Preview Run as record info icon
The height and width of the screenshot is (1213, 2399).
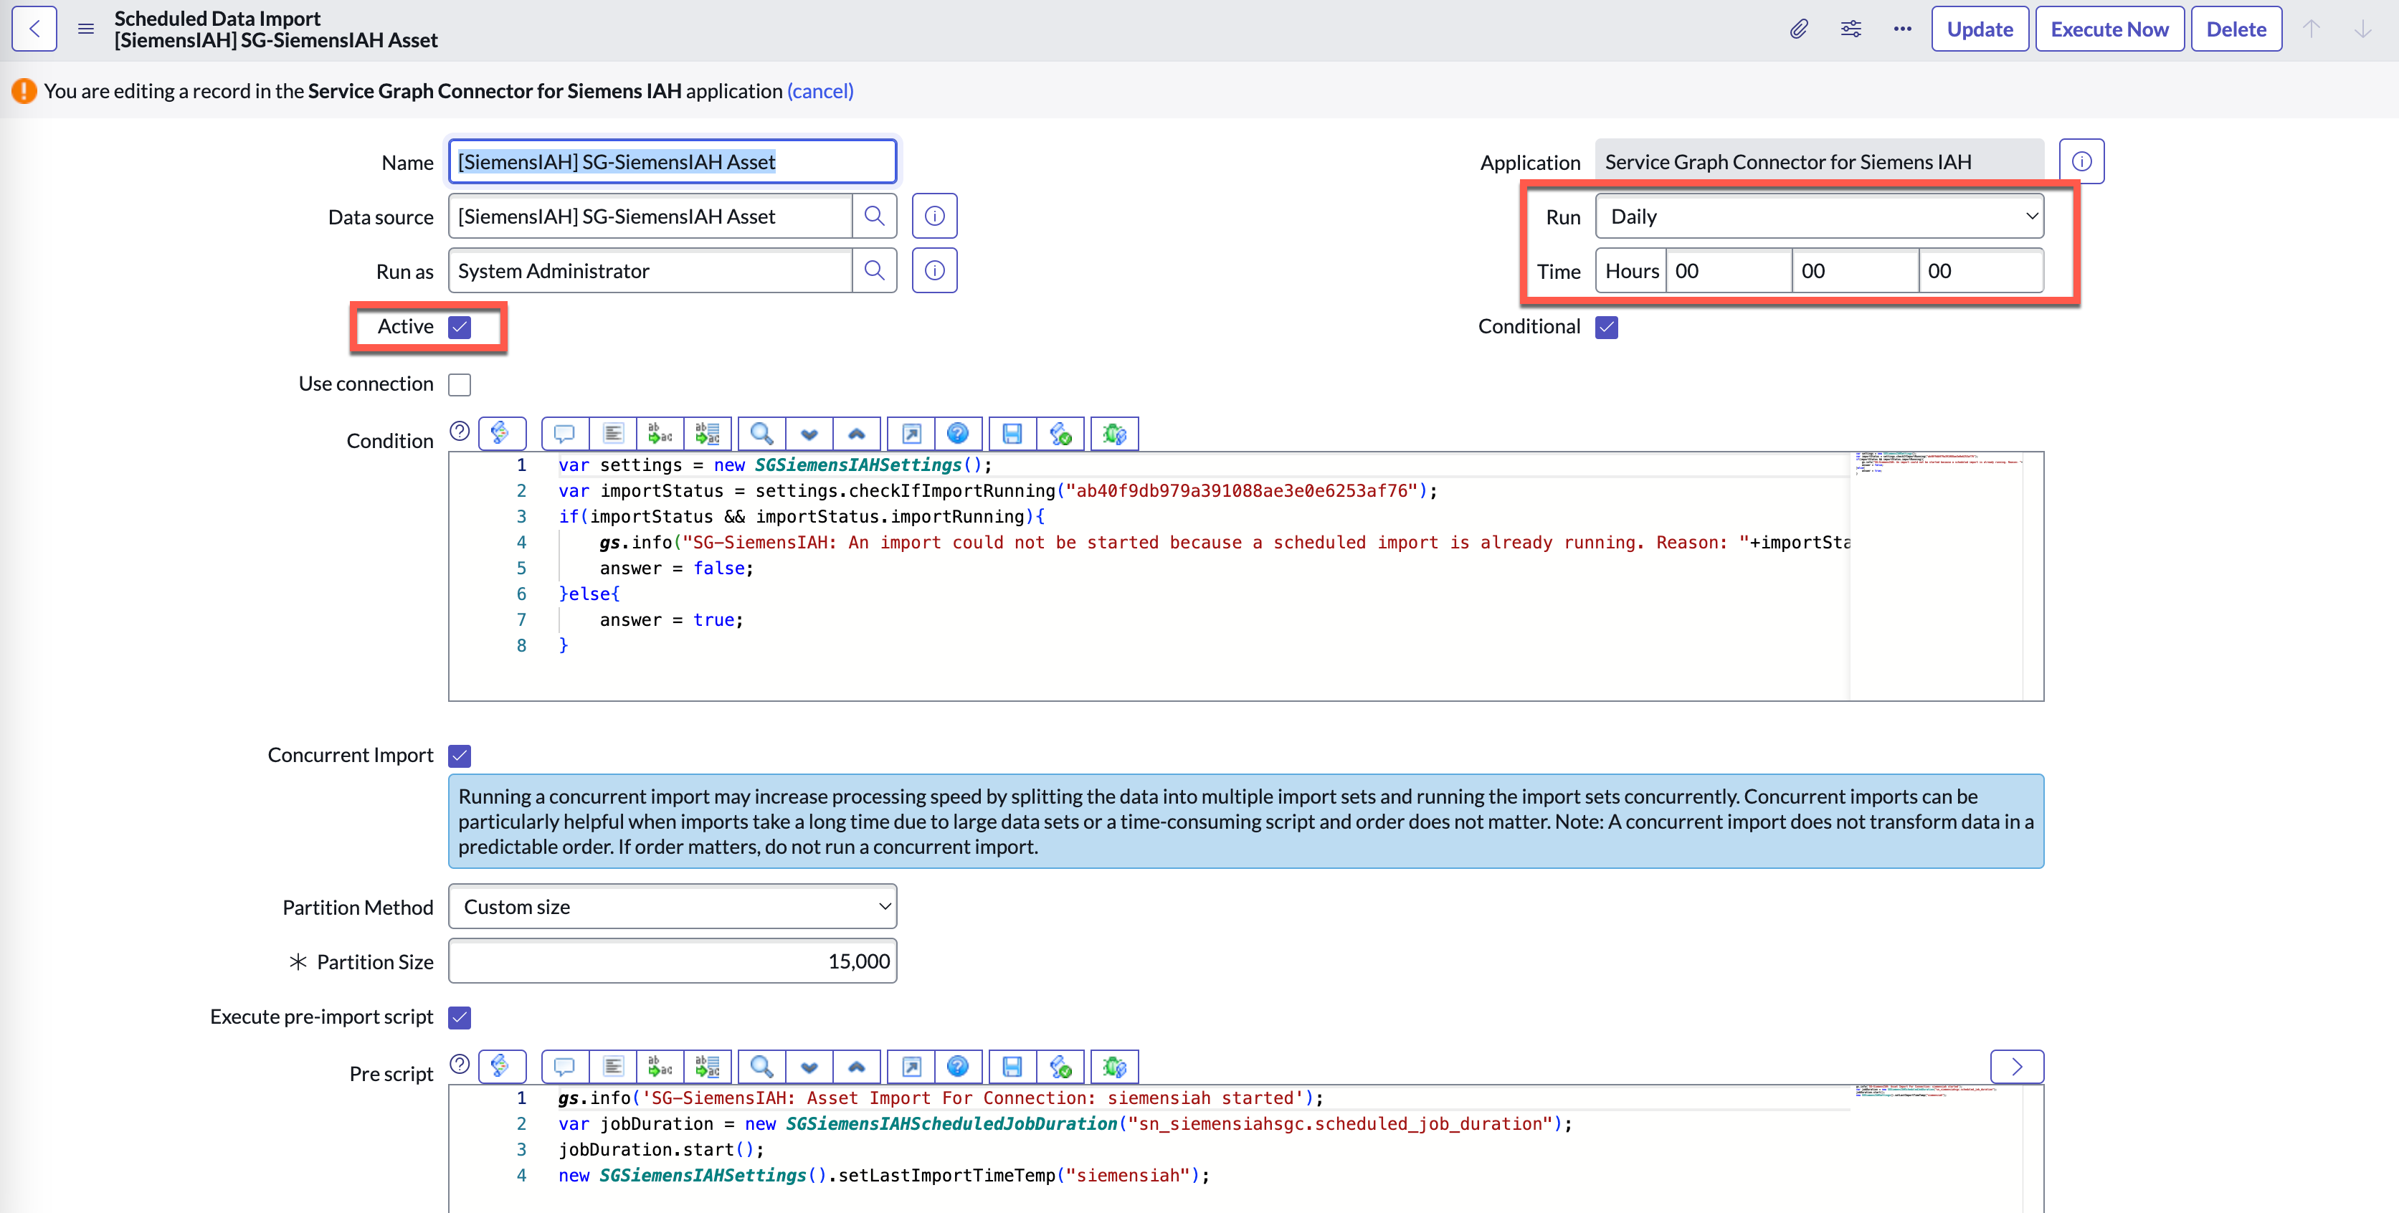tap(934, 271)
